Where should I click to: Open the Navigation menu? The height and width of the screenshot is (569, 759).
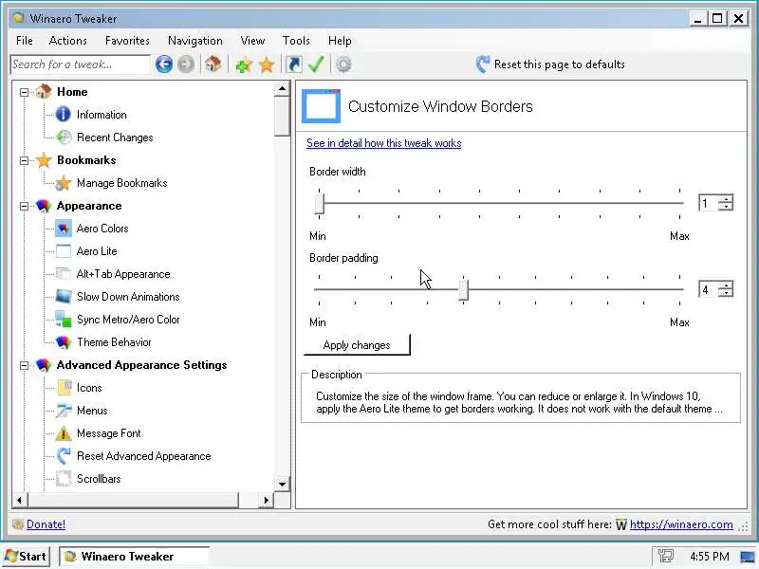(195, 41)
